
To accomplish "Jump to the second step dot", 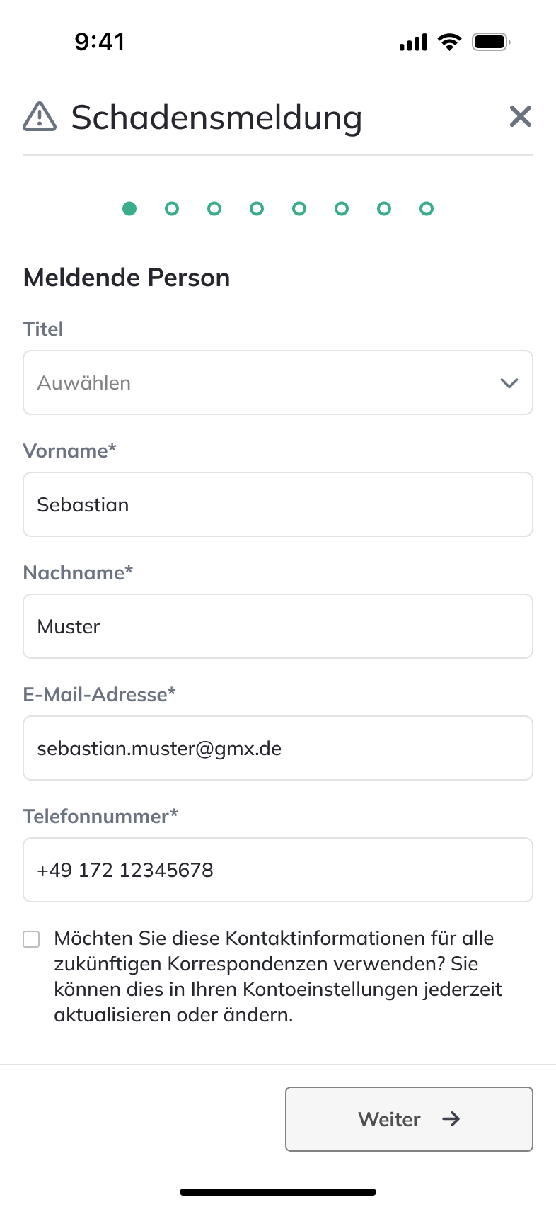I will (172, 208).
